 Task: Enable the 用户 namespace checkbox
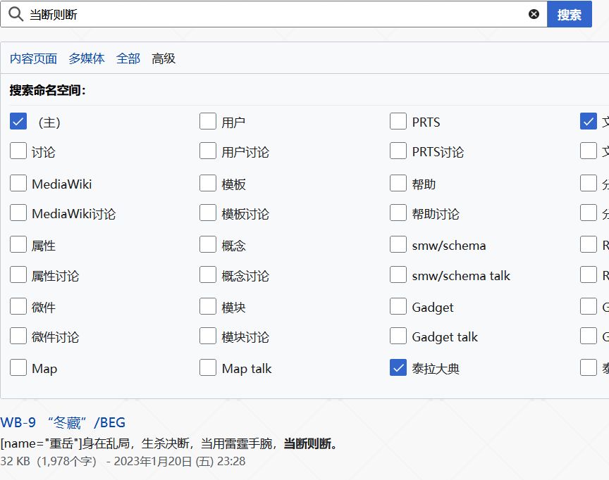(207, 121)
